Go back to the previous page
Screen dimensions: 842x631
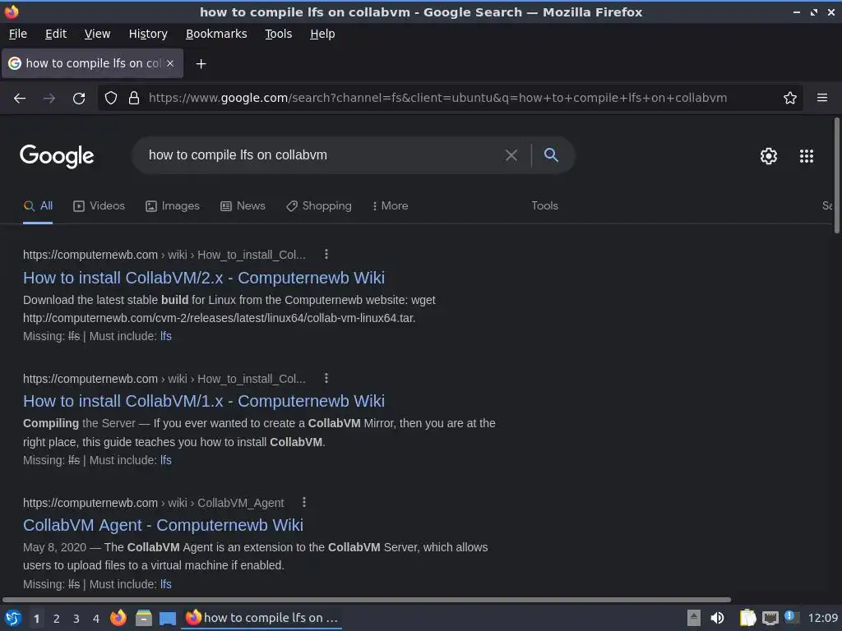[20, 99]
